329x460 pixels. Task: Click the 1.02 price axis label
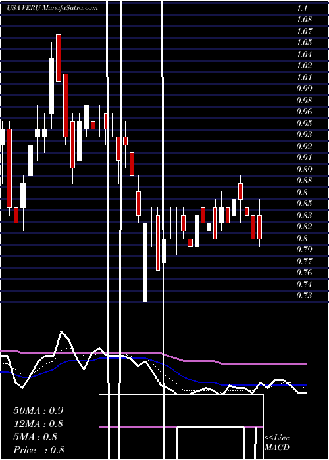point(304,66)
